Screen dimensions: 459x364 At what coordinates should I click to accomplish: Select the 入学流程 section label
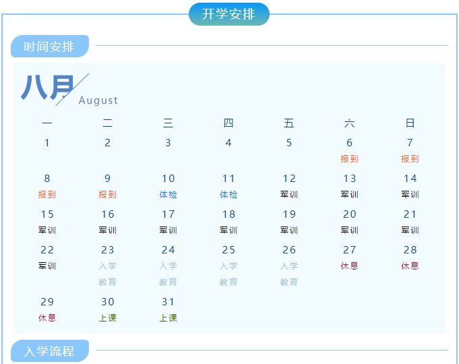click(50, 351)
